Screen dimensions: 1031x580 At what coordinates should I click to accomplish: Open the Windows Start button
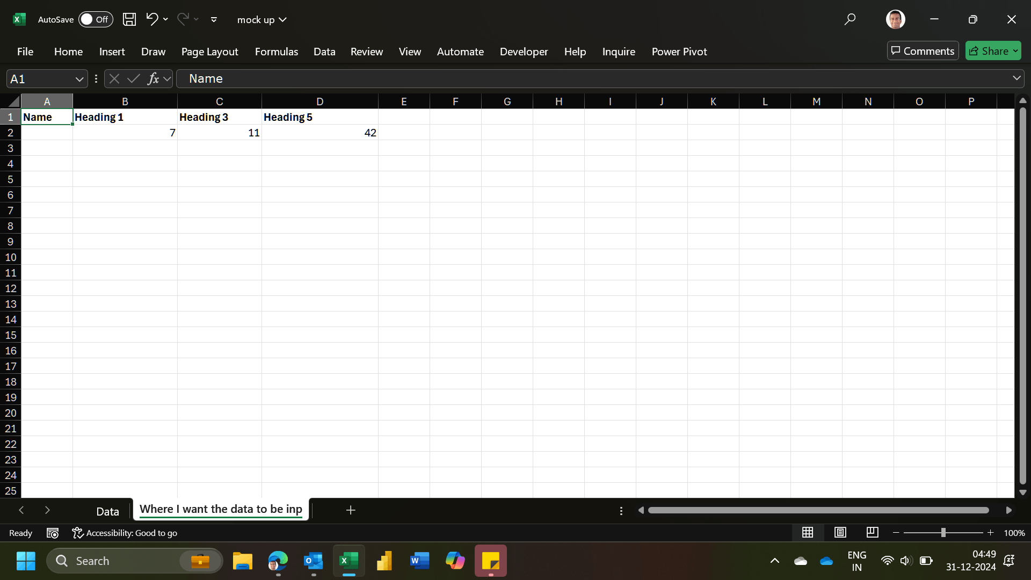click(26, 561)
